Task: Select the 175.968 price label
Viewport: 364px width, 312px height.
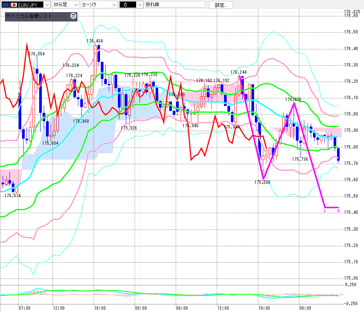Action: (81, 121)
